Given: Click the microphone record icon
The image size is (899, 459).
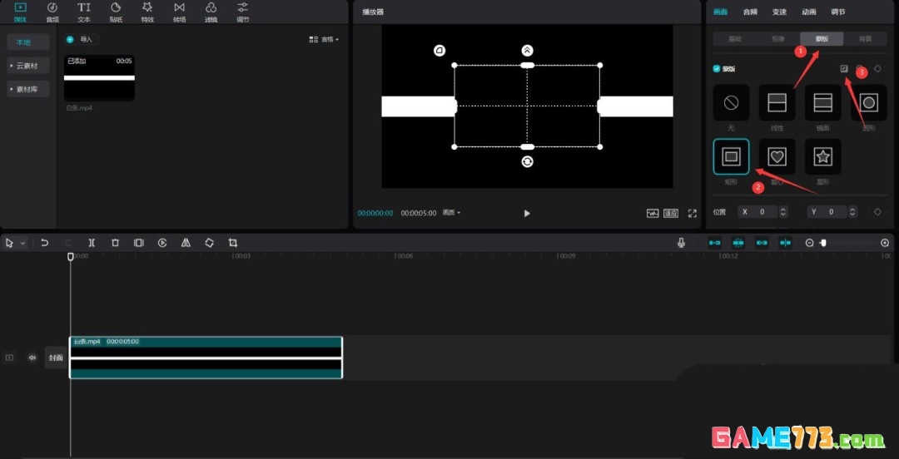Looking at the screenshot, I should coord(681,243).
